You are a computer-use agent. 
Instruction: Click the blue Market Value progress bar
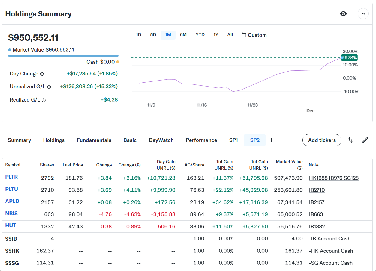(63, 56)
